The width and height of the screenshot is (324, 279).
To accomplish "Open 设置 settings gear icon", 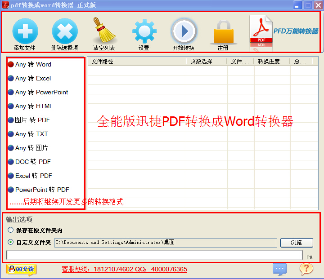I will click(144, 31).
